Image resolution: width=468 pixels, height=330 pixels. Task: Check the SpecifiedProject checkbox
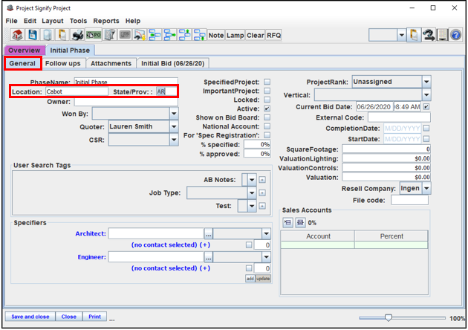pyautogui.click(x=267, y=82)
